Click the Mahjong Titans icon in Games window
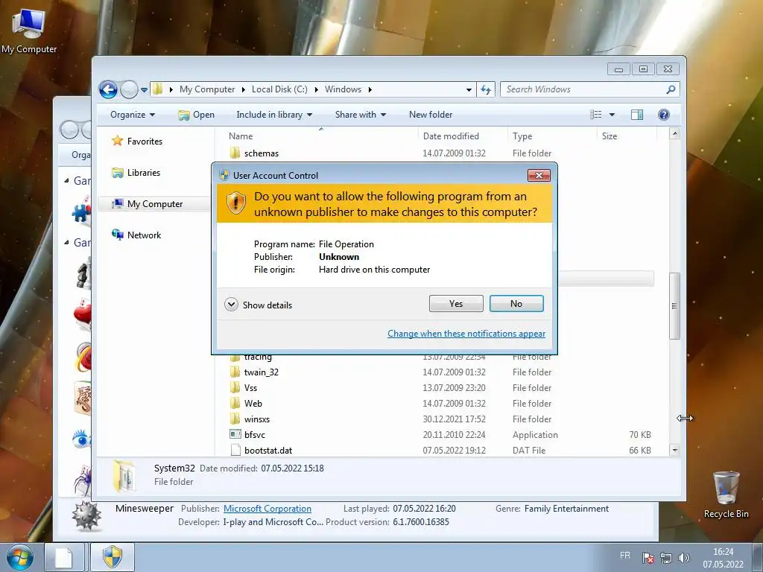 point(83,399)
